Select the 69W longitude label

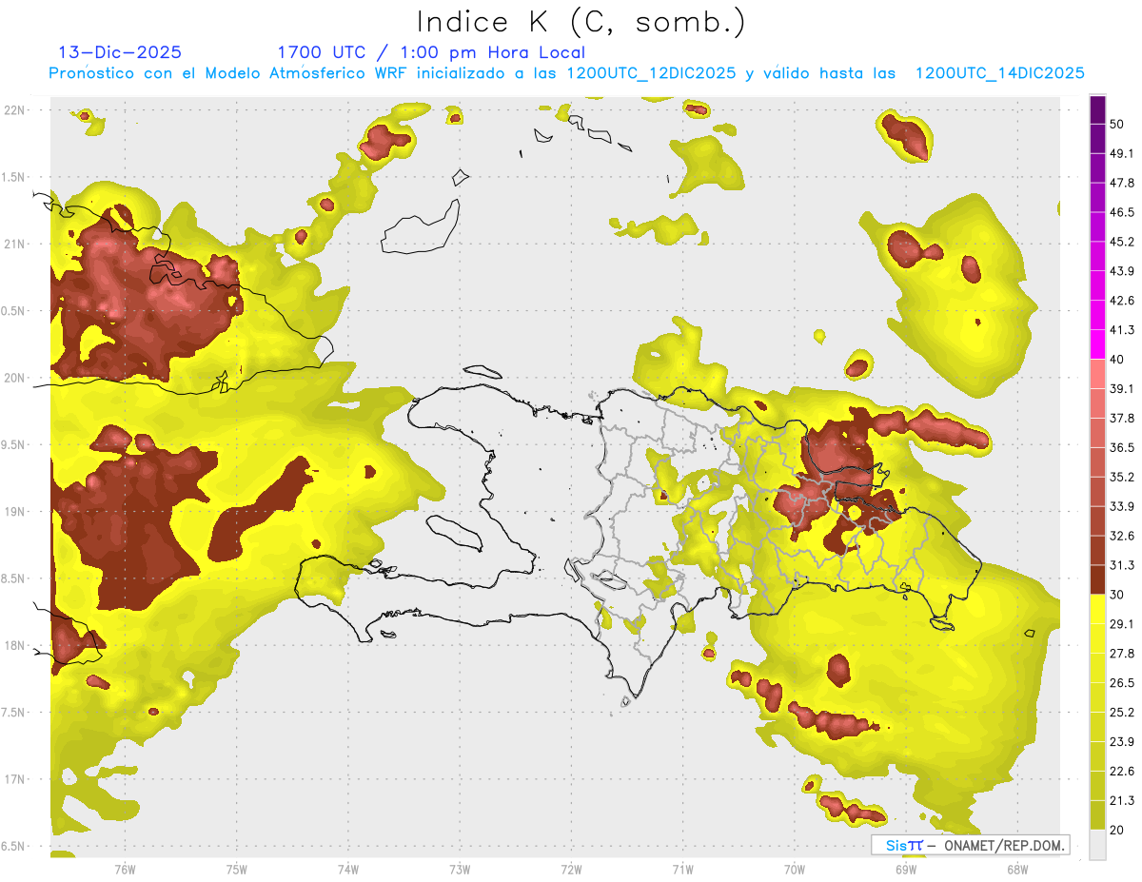point(906,870)
